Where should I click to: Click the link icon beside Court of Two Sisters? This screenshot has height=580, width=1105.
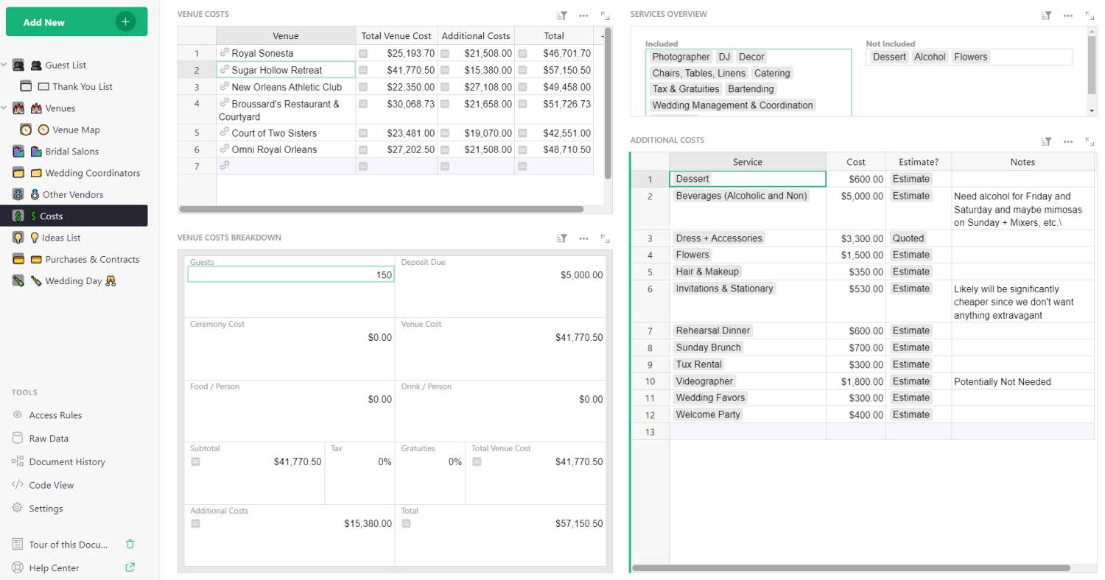(225, 132)
